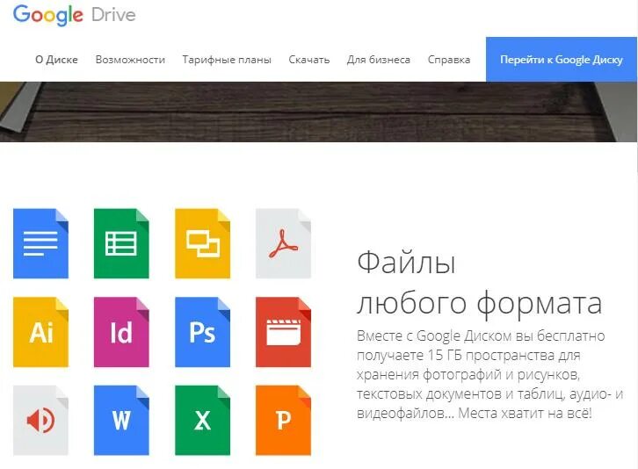638x469 pixels.
Task: Select the blue W Word file icon
Action: [x=121, y=420]
